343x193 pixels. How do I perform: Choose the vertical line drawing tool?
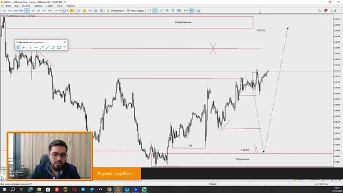tap(31, 47)
